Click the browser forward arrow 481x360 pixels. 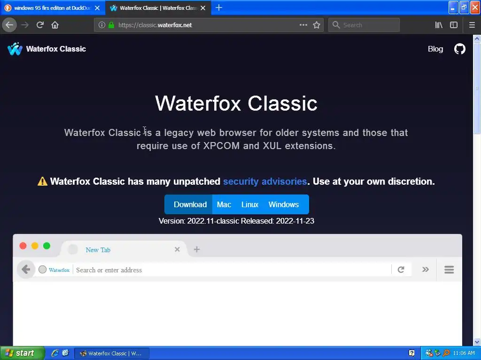(25, 25)
